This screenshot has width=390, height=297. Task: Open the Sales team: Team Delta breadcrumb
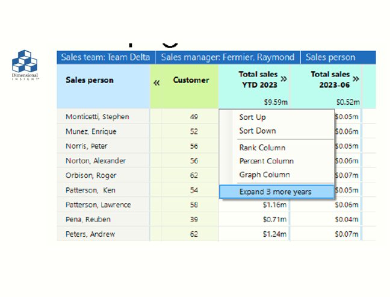pyautogui.click(x=106, y=58)
